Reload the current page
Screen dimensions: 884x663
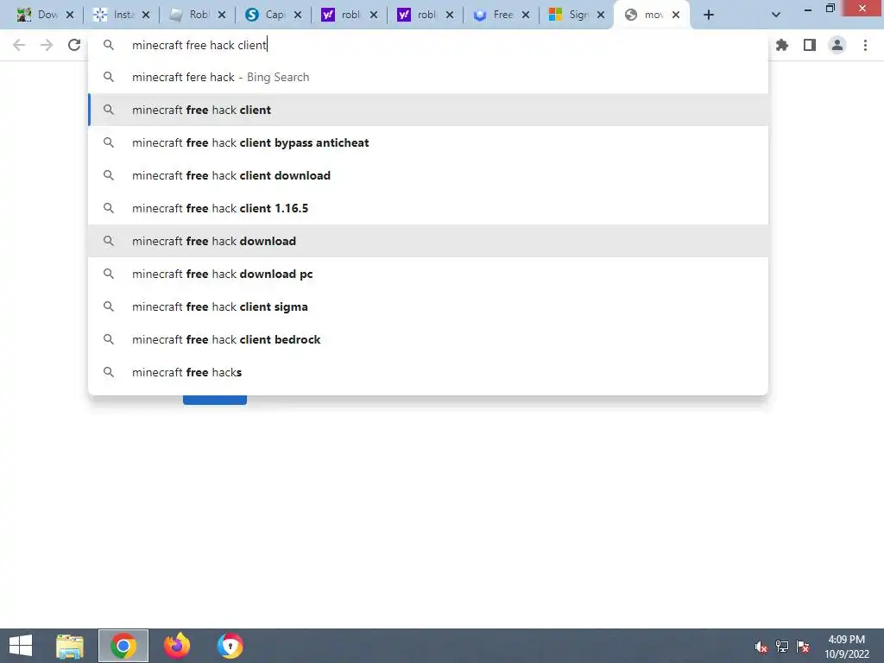point(74,45)
